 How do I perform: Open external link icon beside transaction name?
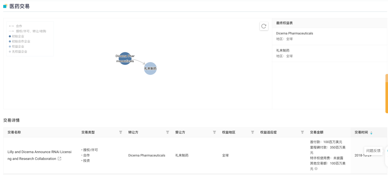pyautogui.click(x=59, y=159)
